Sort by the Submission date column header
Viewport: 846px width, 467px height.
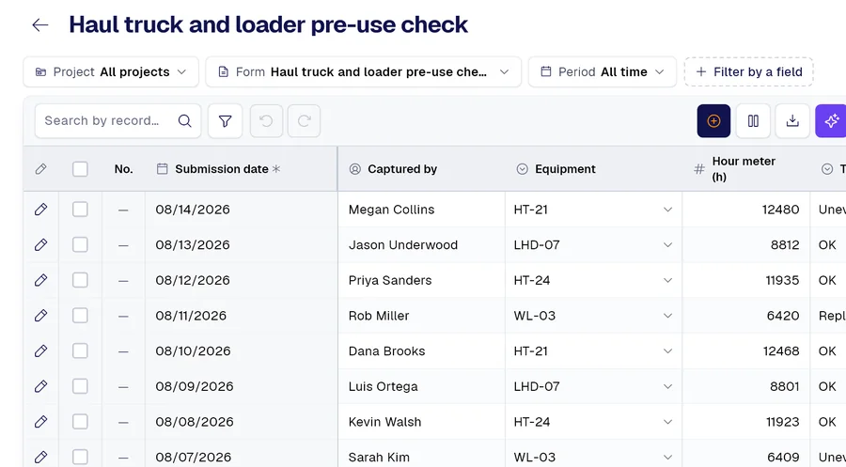[x=242, y=169]
